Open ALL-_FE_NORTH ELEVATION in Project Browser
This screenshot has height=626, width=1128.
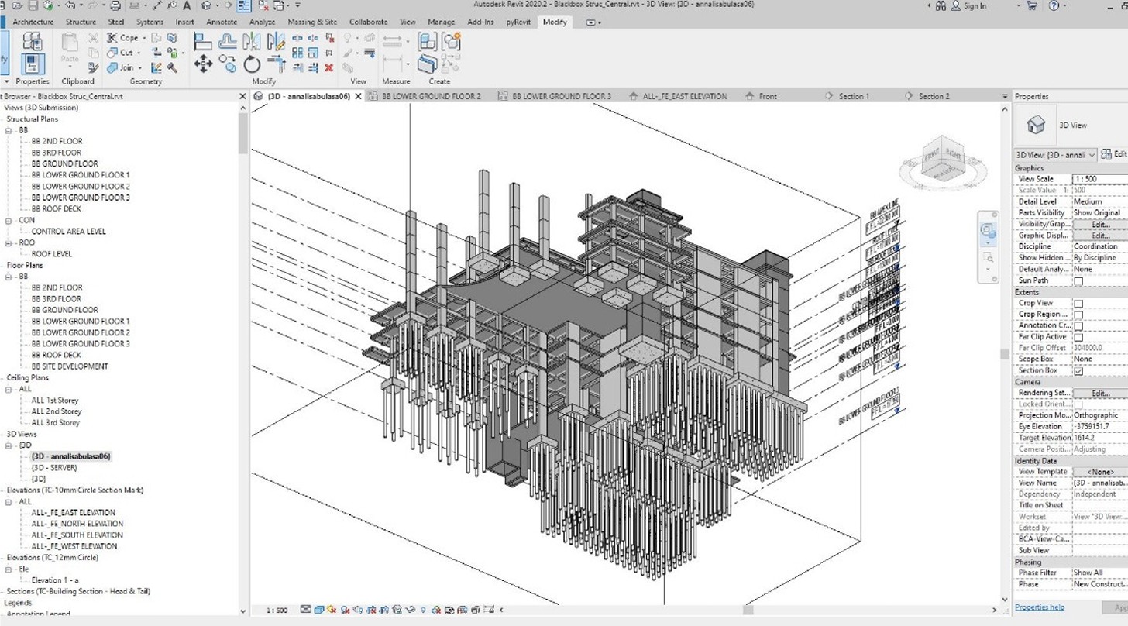pyautogui.click(x=77, y=524)
